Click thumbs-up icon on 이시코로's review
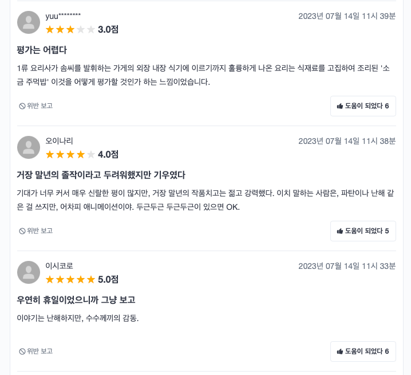 pyautogui.click(x=340, y=351)
